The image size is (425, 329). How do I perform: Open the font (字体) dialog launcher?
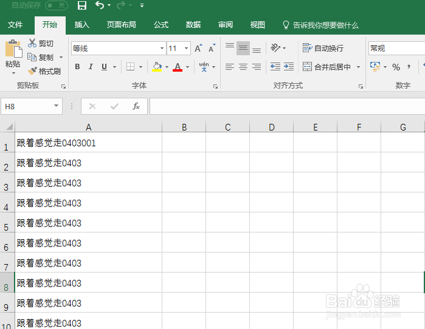[x=215, y=86]
